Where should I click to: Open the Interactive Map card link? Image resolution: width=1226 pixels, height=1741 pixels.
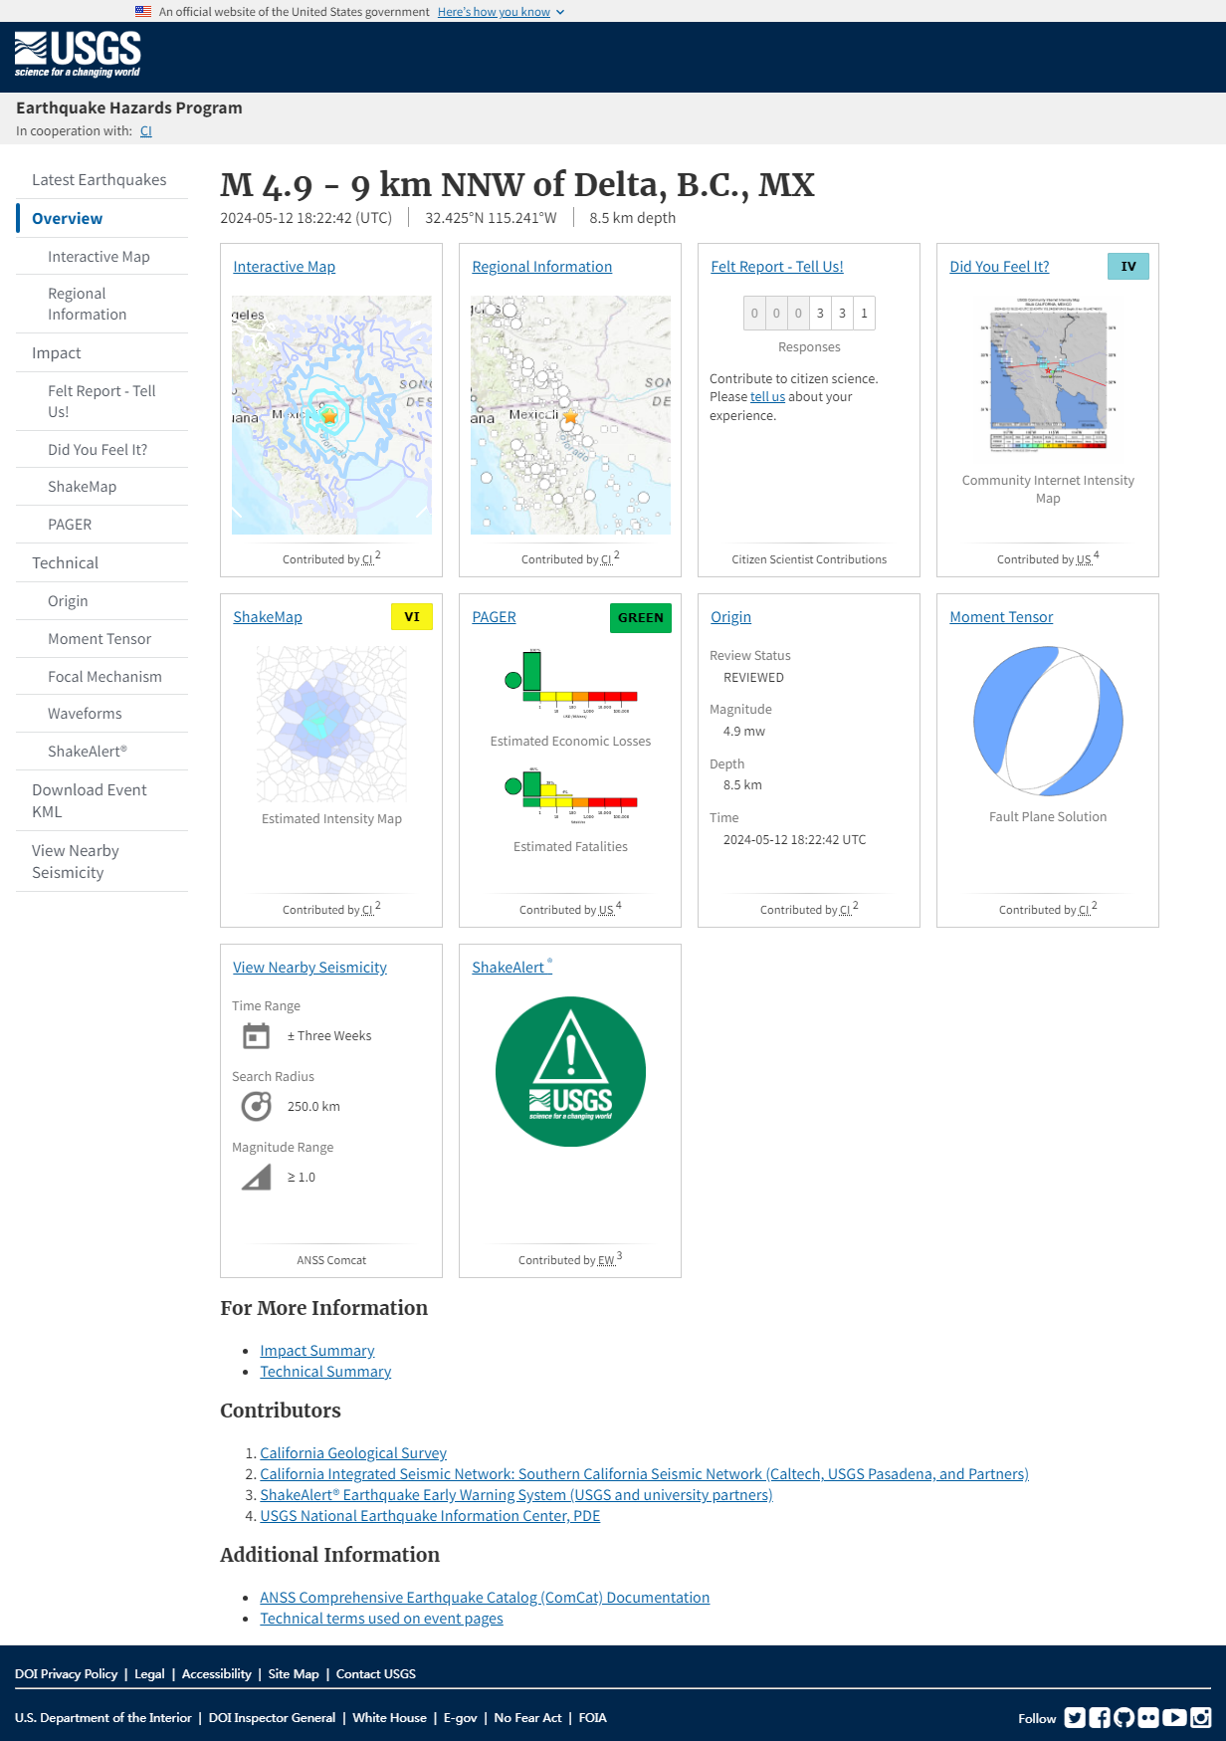(x=284, y=267)
